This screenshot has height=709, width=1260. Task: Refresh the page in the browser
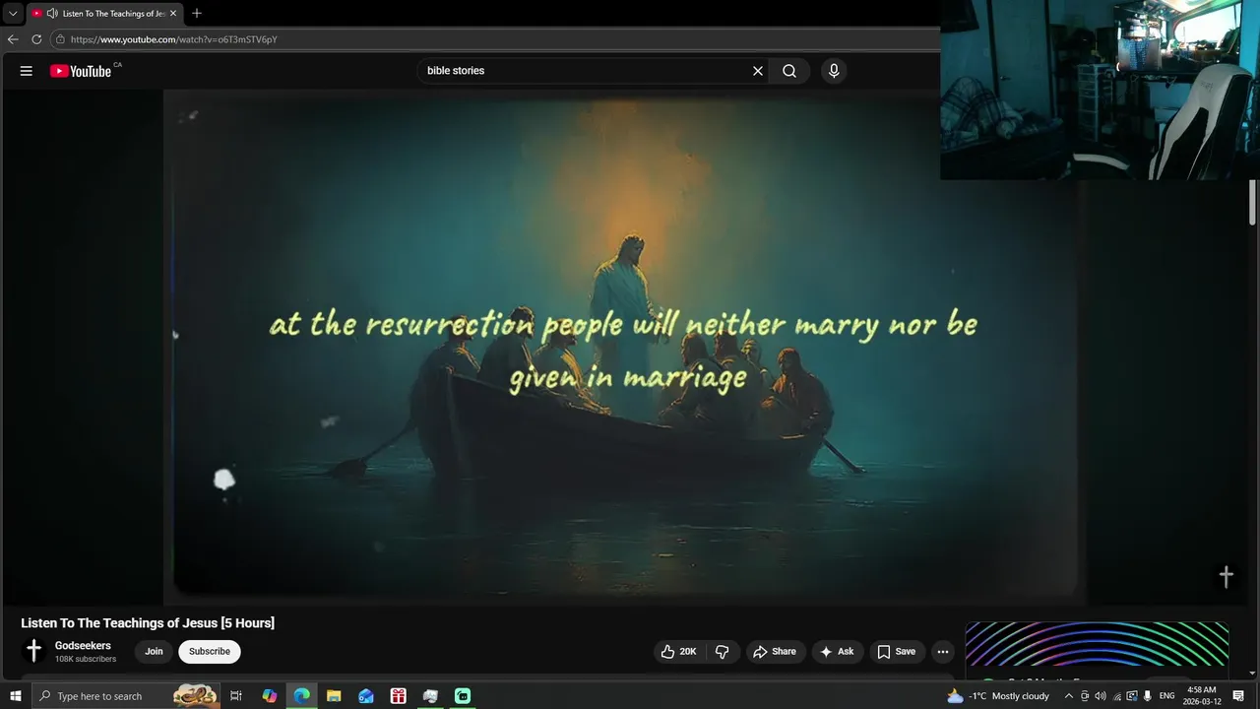[36, 39]
